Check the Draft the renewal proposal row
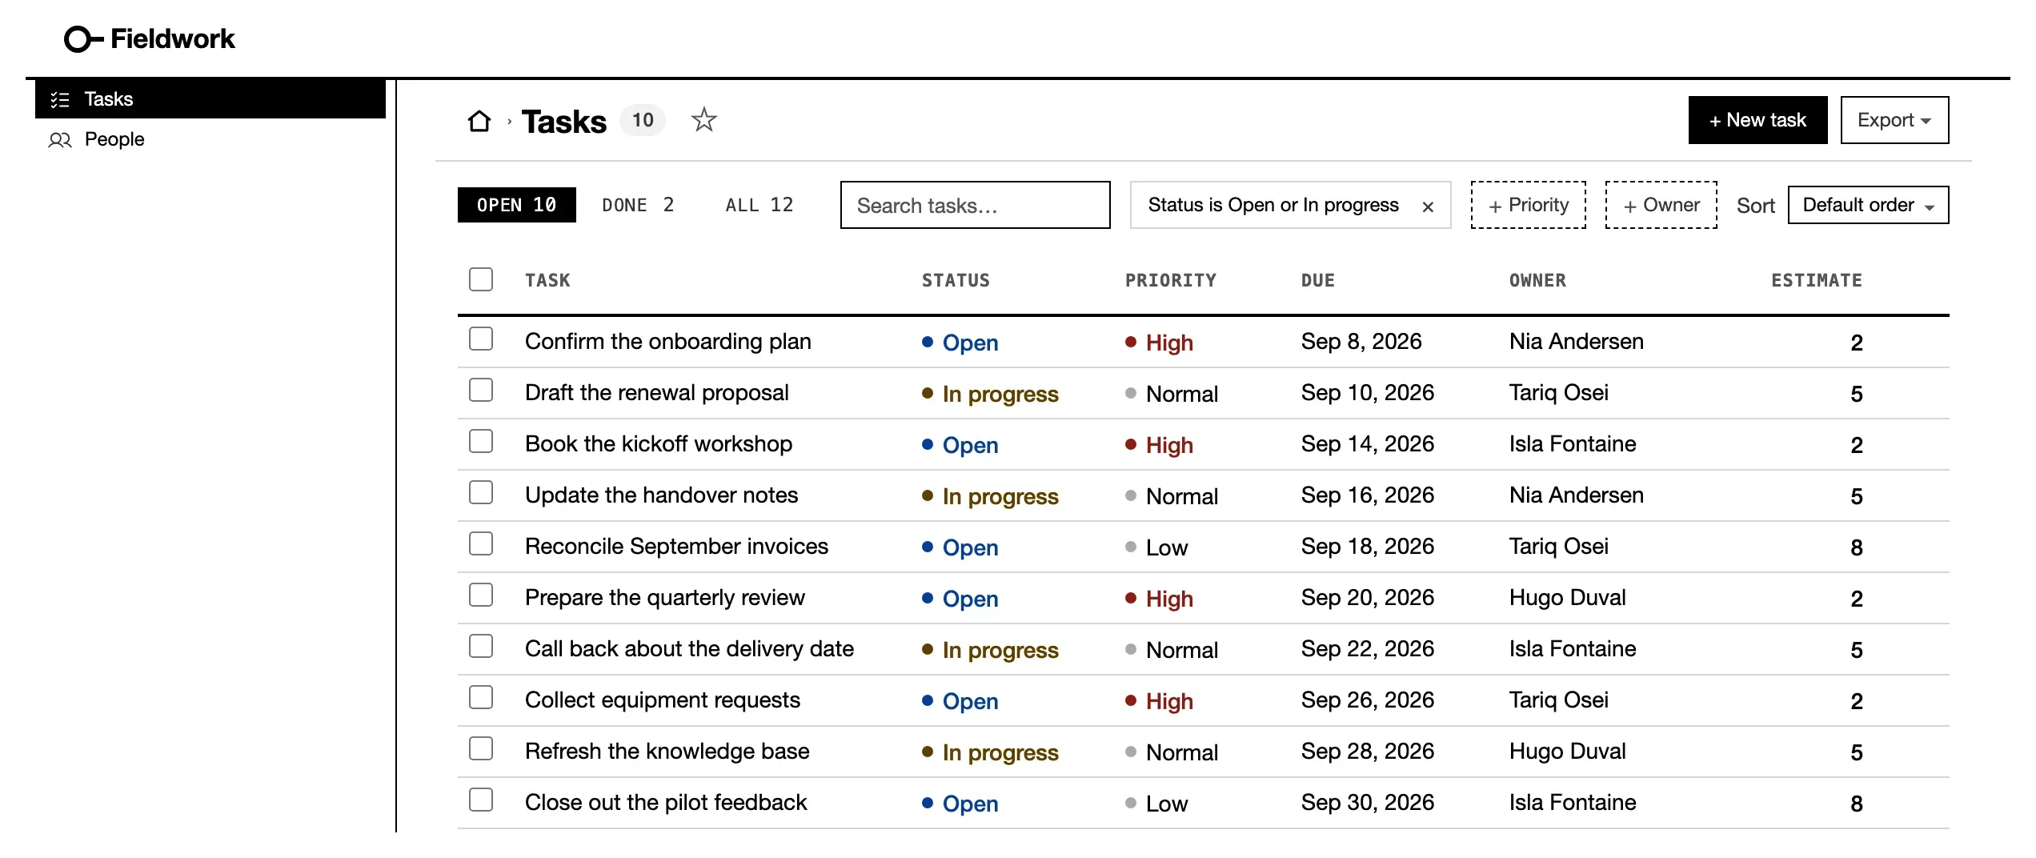This screenshot has width=2036, height=858. click(481, 390)
